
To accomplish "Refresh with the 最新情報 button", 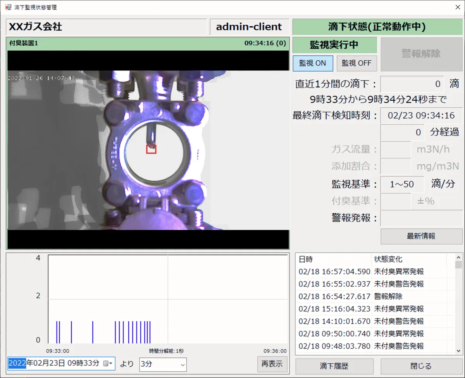I will coord(421,236).
